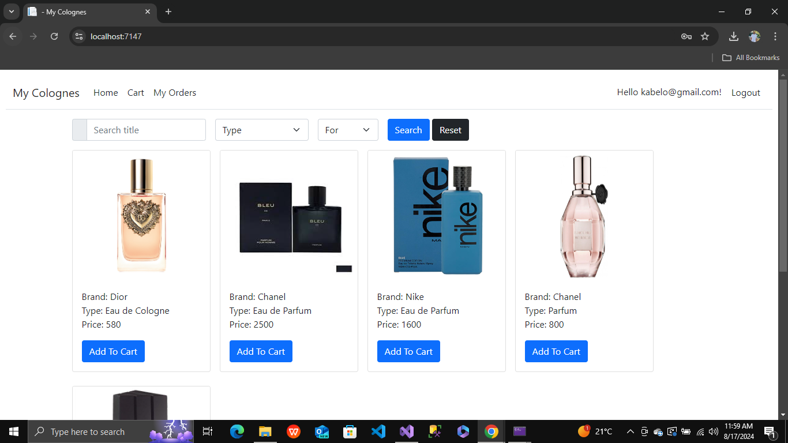Click the Search button
This screenshot has height=443, width=788.
pos(408,130)
